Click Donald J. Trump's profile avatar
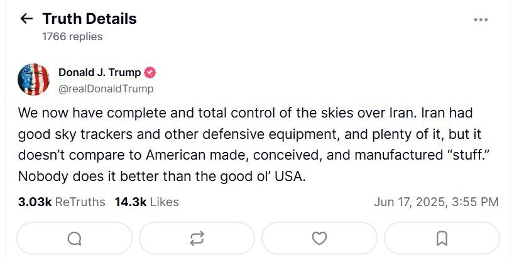 [34, 80]
